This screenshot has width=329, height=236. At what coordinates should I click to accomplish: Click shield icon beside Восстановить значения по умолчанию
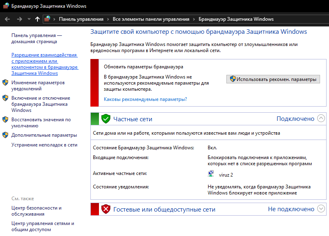(5, 120)
